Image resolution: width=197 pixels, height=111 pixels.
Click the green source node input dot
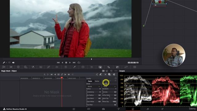coord(144,26)
